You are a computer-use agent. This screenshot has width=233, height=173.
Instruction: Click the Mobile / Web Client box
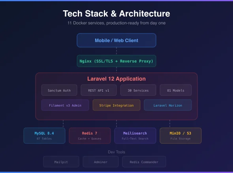(x=116, y=40)
